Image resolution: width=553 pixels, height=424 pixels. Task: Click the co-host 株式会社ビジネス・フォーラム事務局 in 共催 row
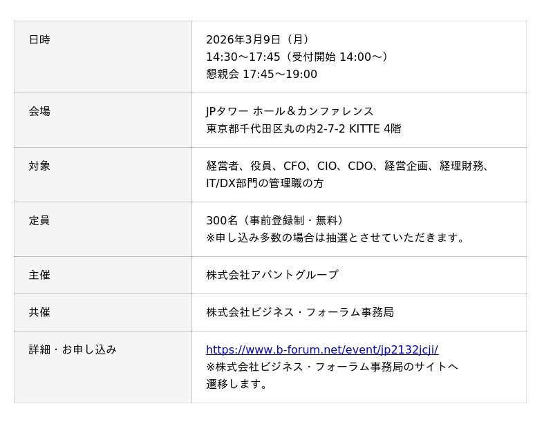tap(300, 312)
